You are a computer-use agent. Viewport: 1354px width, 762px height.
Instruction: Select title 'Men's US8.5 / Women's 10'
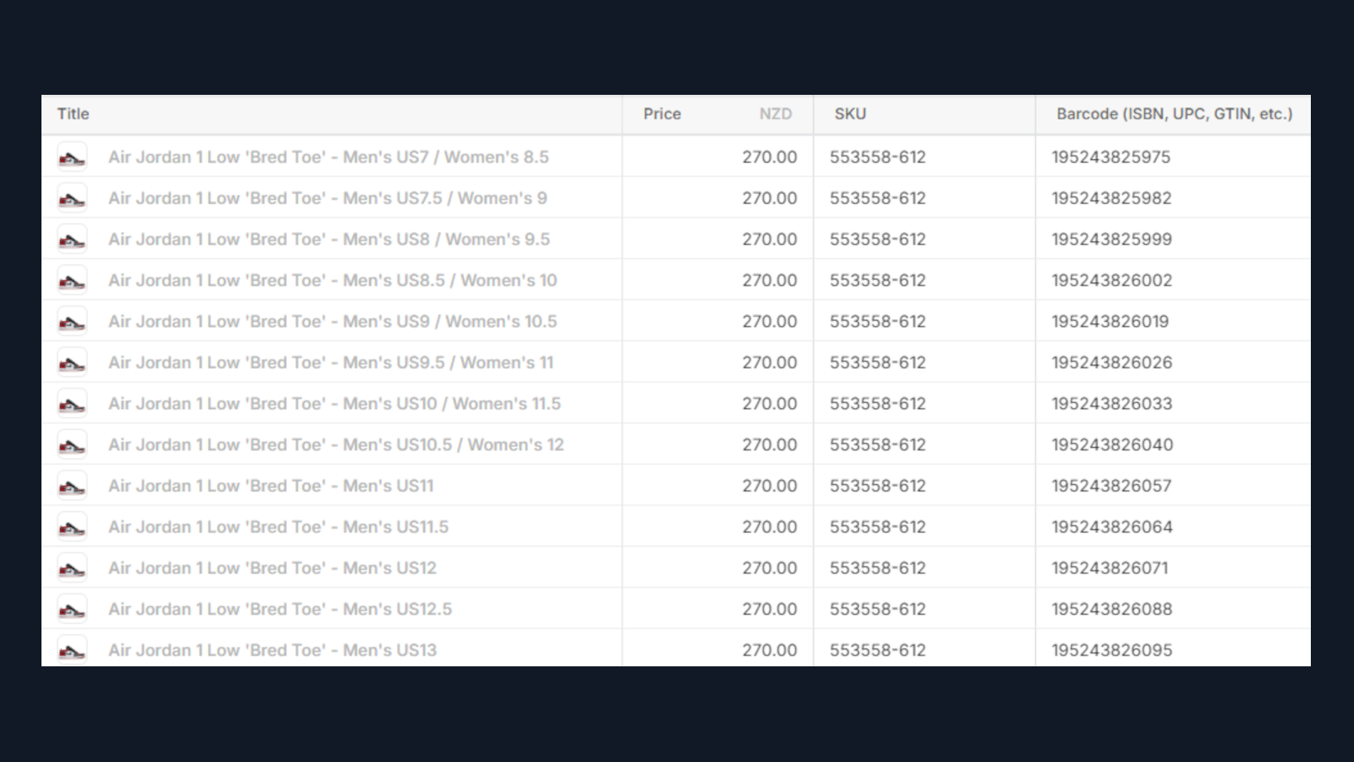pyautogui.click(x=333, y=280)
